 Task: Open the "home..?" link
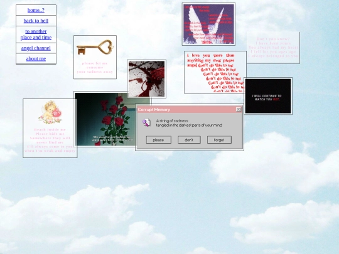point(36,10)
